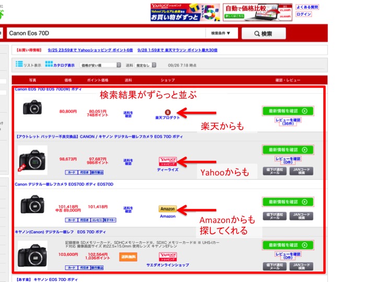Click the 98,673円 outlet camera thumbnail
Screen dimensions: 376x282
click(x=32, y=160)
